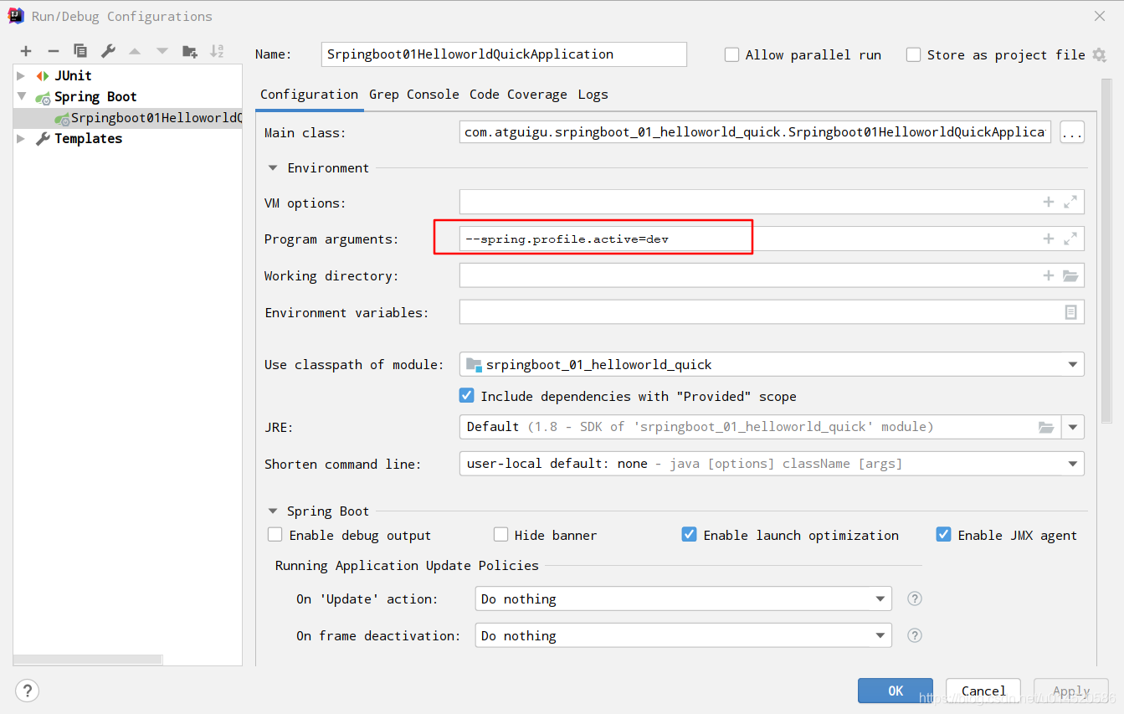The width and height of the screenshot is (1124, 714).
Task: Click the Templates wrench icon
Action: coord(43,139)
